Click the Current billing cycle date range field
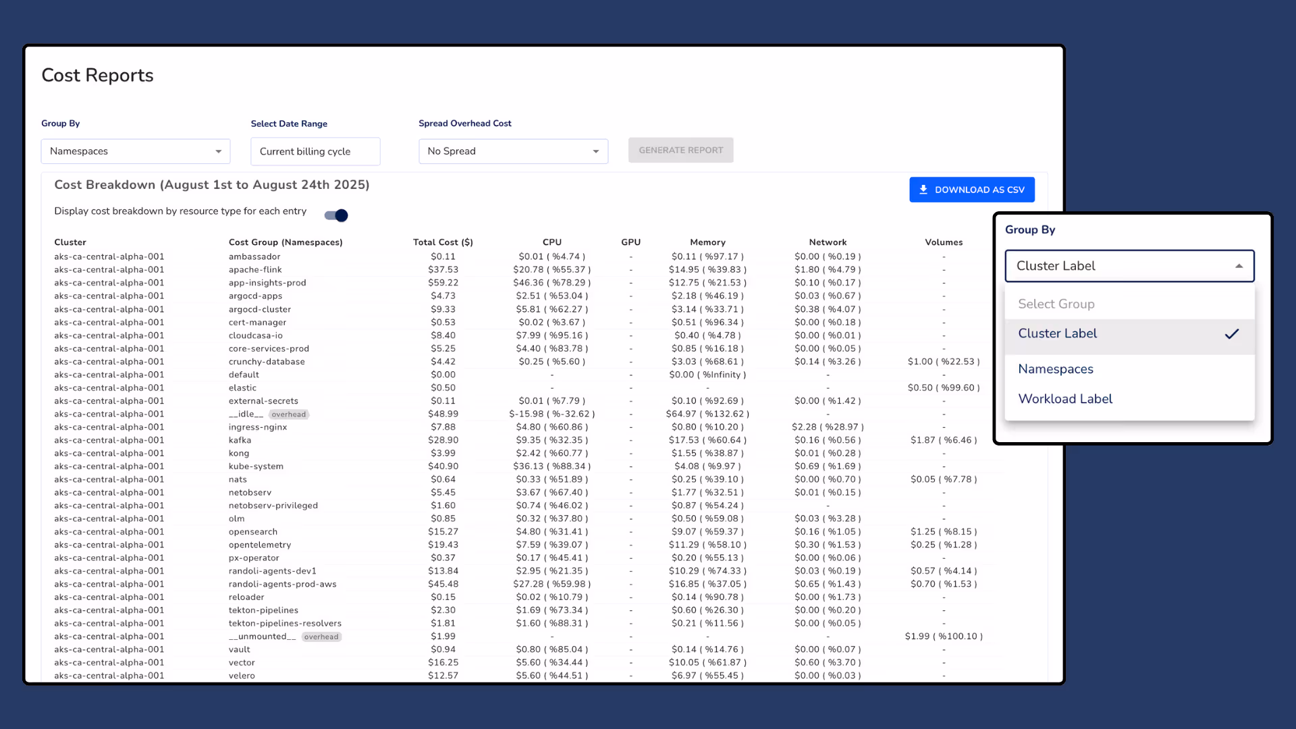Viewport: 1296px width, 729px height. pyautogui.click(x=315, y=151)
